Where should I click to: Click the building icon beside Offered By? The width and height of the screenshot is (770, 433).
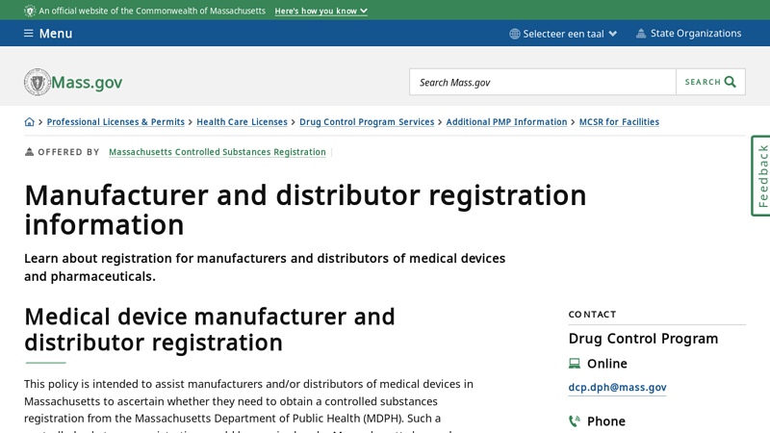point(30,152)
